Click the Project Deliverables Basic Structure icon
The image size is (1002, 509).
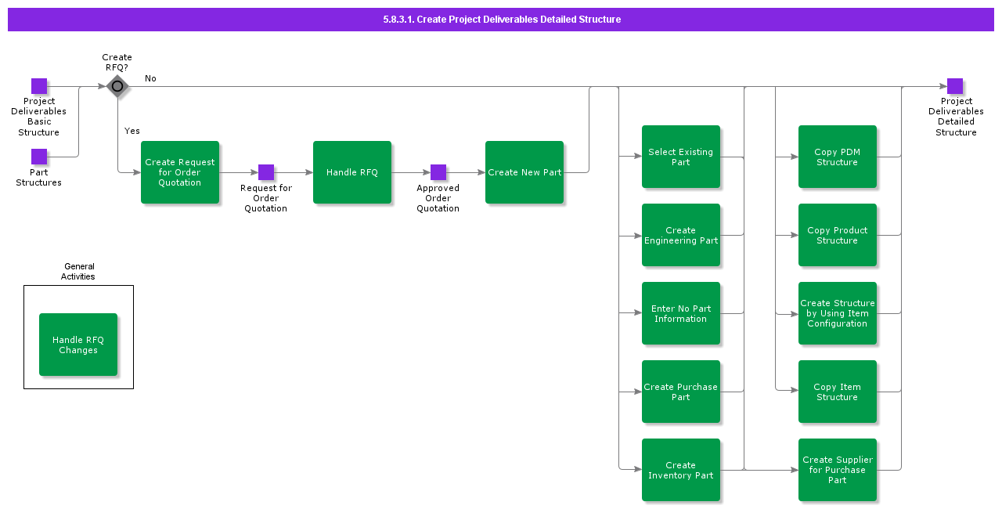[39, 86]
